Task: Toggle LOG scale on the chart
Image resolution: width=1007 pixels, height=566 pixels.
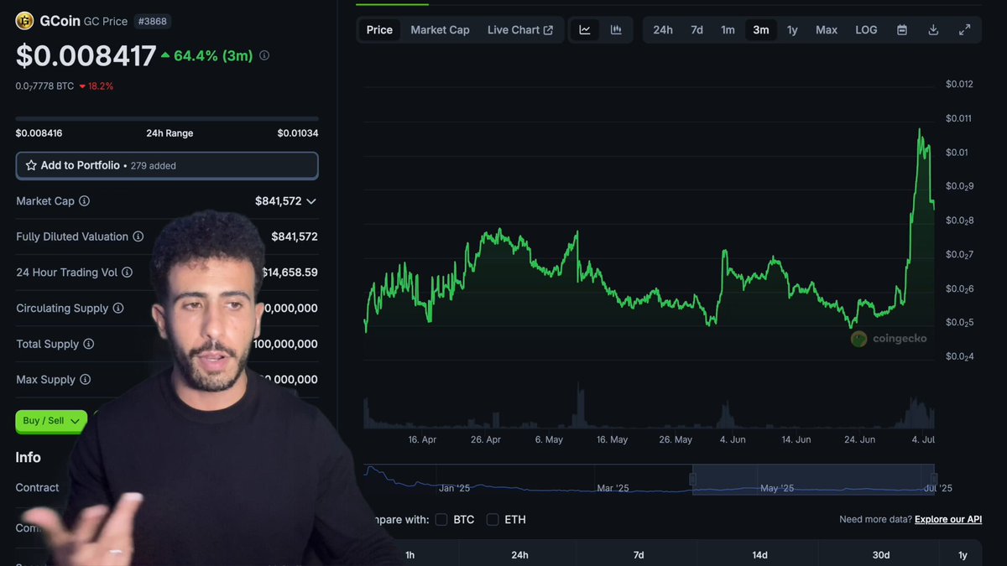Action: 866,29
